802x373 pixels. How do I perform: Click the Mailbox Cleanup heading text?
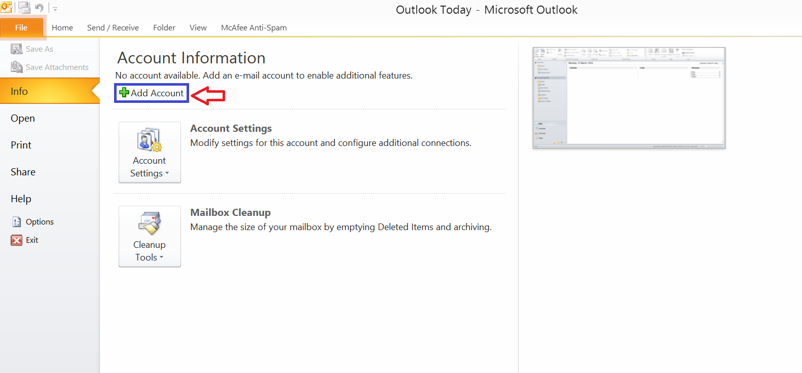(231, 213)
